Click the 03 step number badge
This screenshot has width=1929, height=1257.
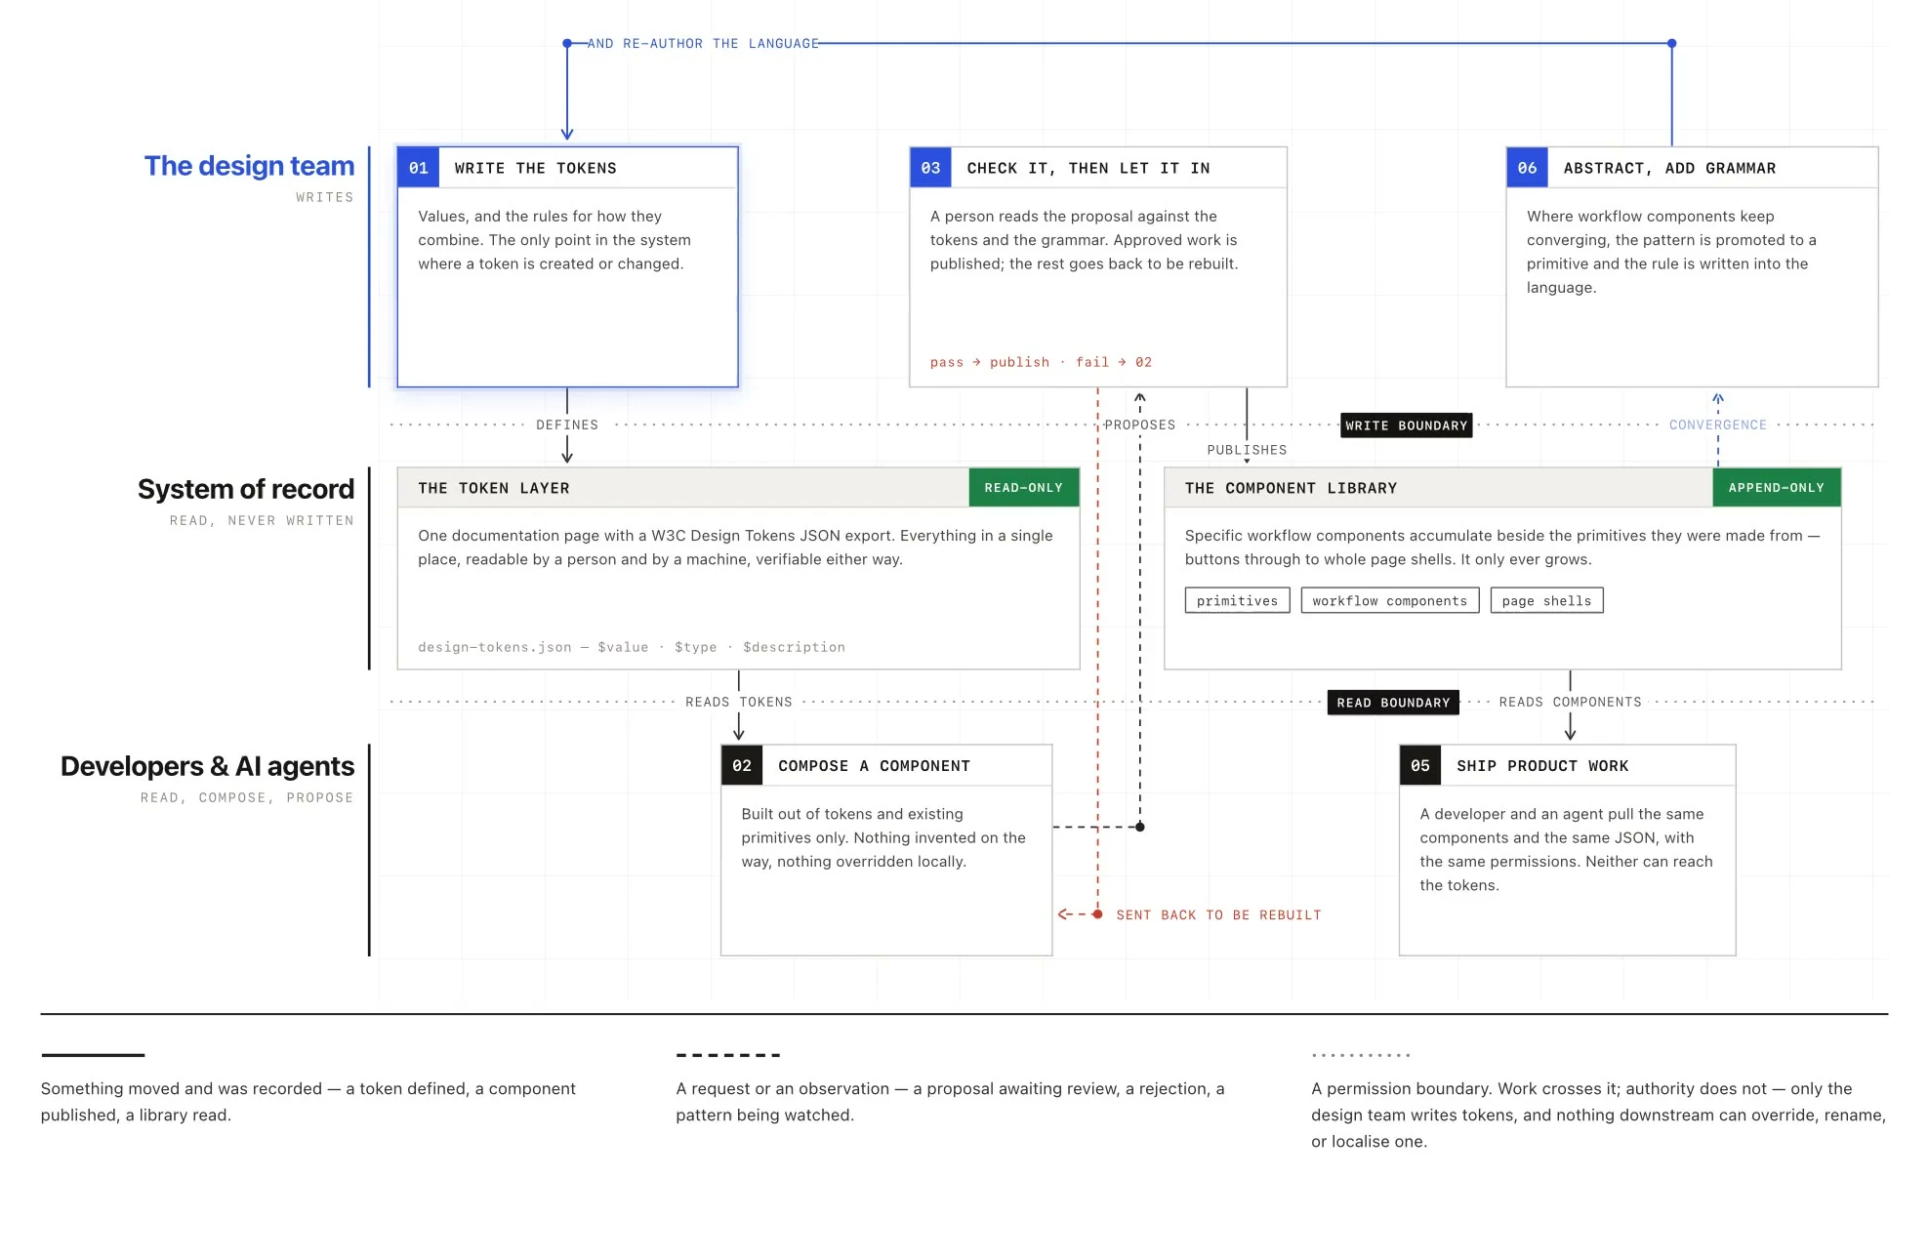930,168
